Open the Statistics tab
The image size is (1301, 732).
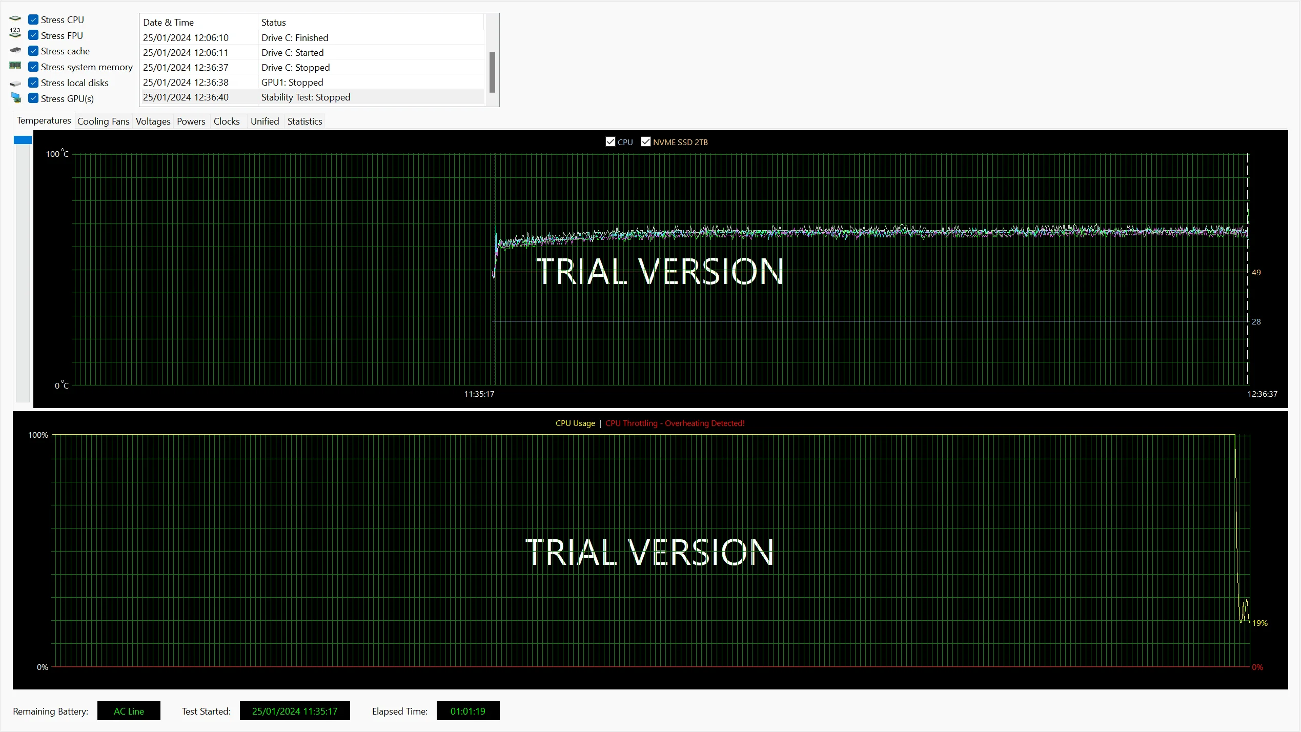coord(304,121)
